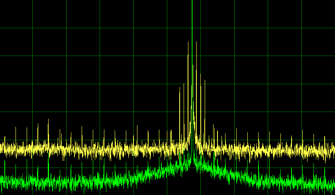
Task: Click the top-right grid line intersection
Action: tap(302, 28)
